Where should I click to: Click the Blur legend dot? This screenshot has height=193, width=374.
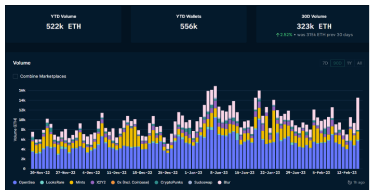click(x=219, y=183)
